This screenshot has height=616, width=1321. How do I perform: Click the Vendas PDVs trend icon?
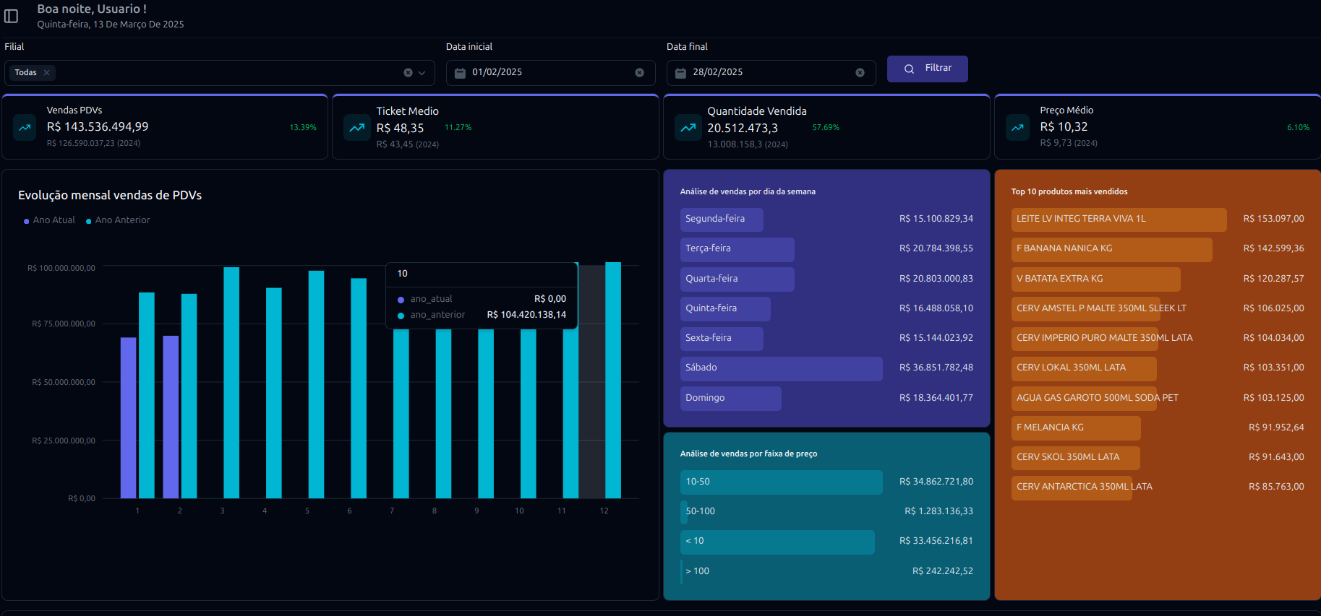pyautogui.click(x=25, y=128)
